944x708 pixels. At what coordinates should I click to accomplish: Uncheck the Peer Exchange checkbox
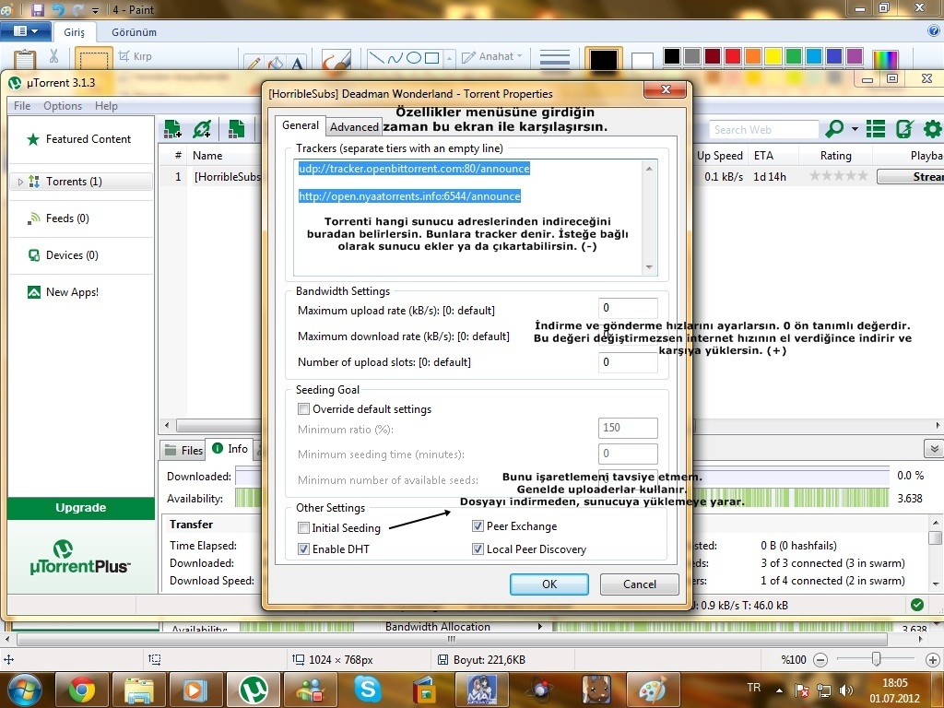[x=478, y=526]
